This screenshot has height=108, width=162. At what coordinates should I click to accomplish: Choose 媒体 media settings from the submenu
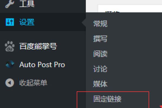100,84
